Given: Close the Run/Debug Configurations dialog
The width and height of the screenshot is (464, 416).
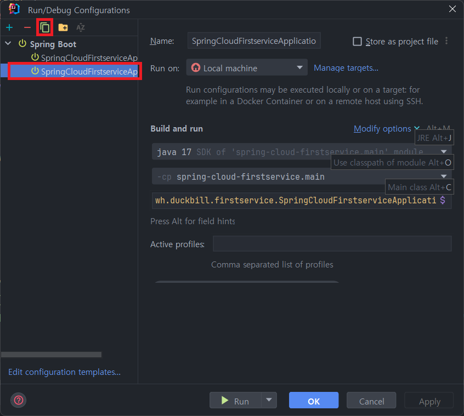Looking at the screenshot, I should tap(452, 9).
